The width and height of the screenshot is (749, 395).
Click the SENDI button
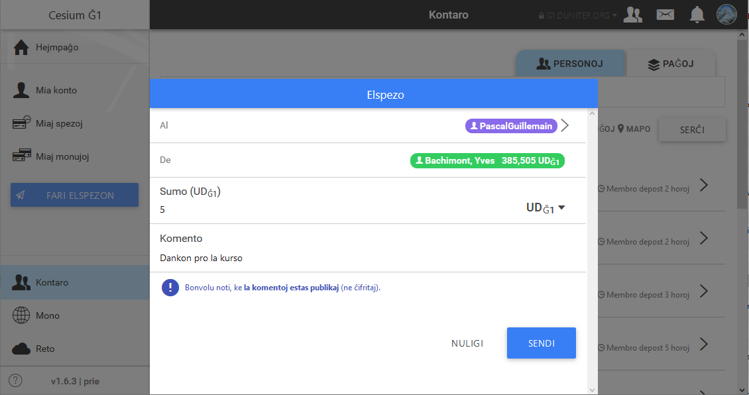click(x=542, y=343)
